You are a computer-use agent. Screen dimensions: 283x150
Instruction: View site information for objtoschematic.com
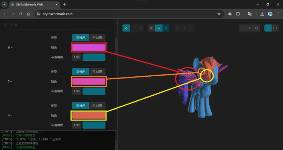pyautogui.click(x=38, y=14)
